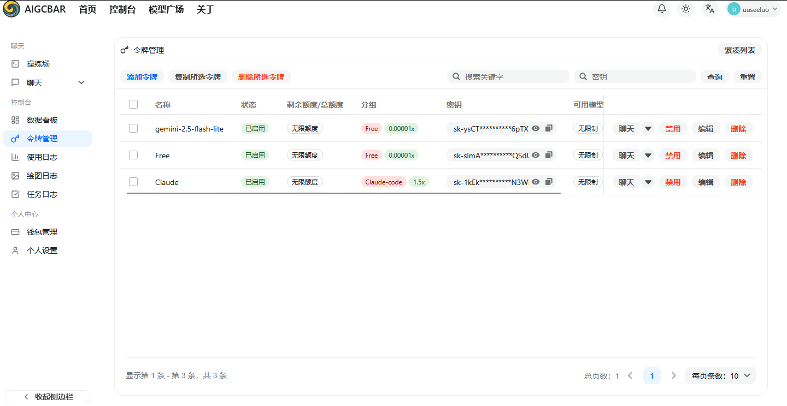Open 首页 in top navigation
This screenshot has width=787, height=406.
pos(87,9)
